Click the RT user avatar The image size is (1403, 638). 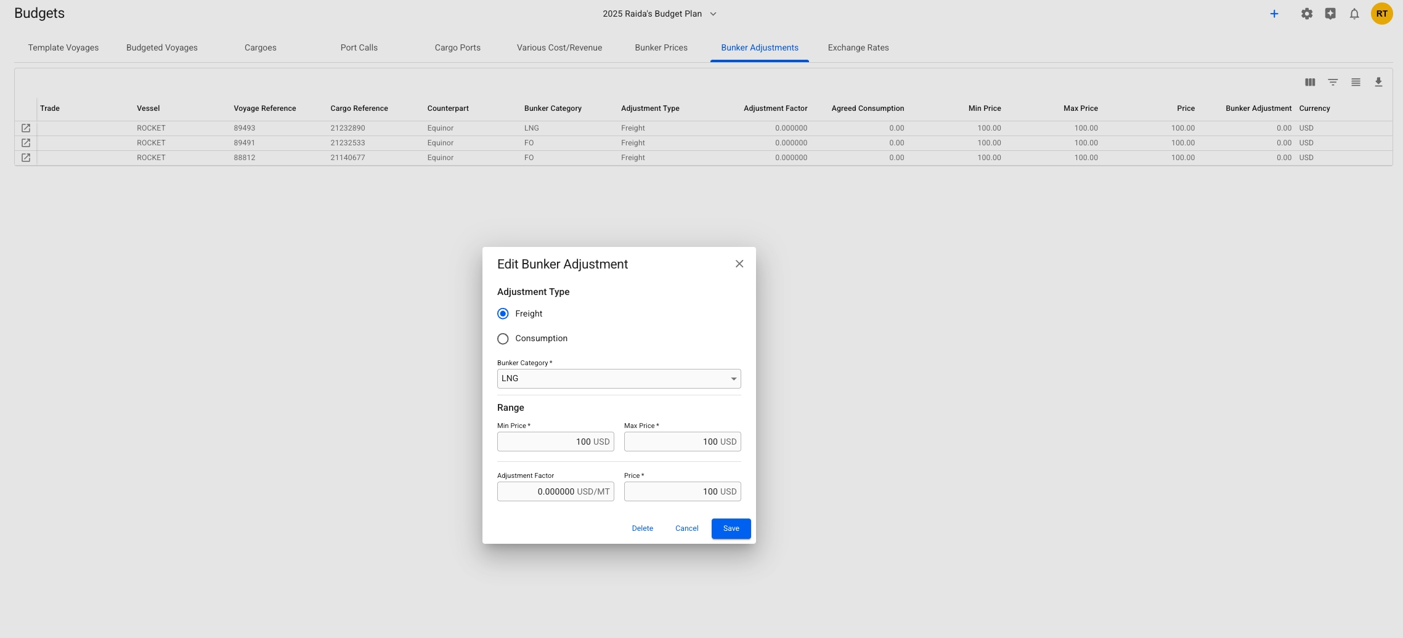(x=1381, y=14)
